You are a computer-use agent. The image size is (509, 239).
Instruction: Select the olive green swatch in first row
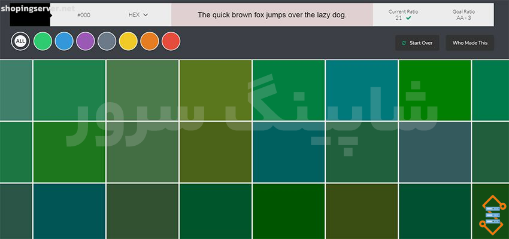pos(216,90)
